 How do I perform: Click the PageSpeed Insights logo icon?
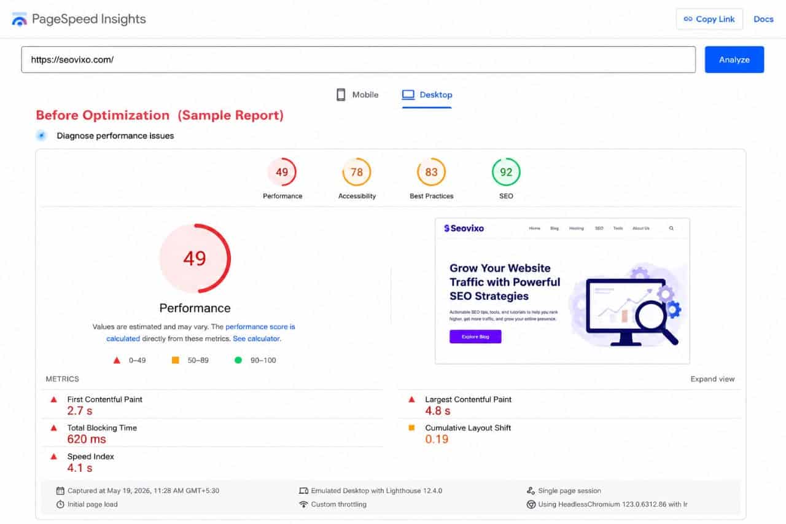[20, 19]
